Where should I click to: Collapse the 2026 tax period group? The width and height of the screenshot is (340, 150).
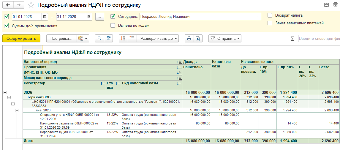coord(5,93)
